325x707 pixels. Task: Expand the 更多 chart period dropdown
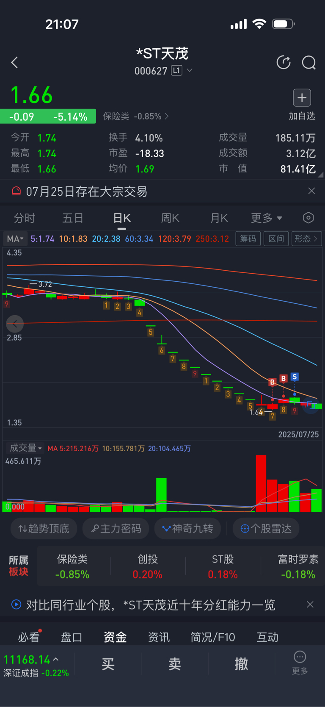pos(267,218)
